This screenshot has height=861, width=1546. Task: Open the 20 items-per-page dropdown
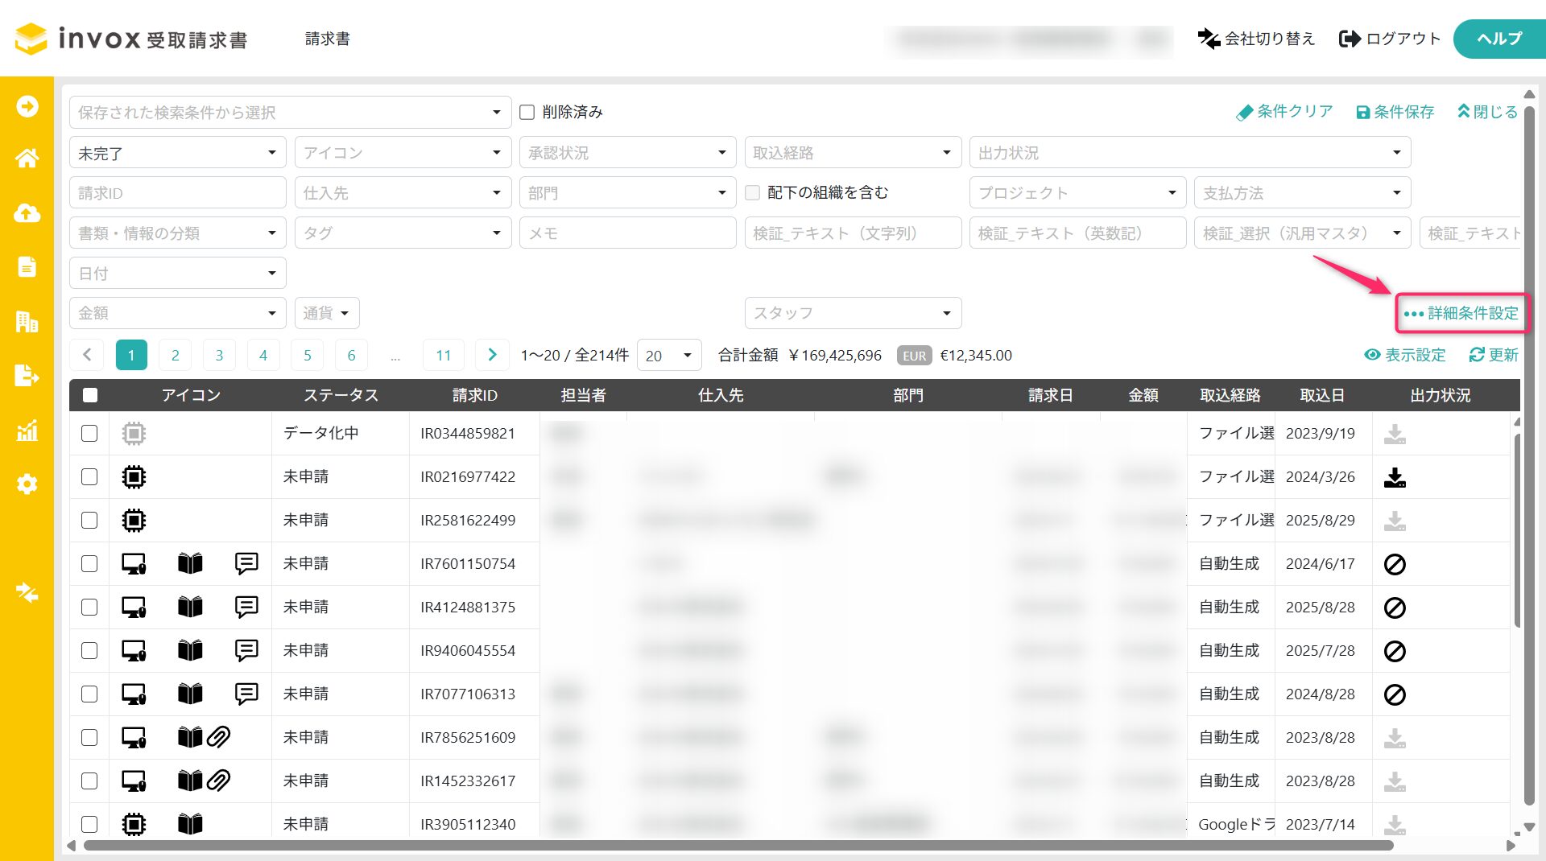pyautogui.click(x=668, y=356)
